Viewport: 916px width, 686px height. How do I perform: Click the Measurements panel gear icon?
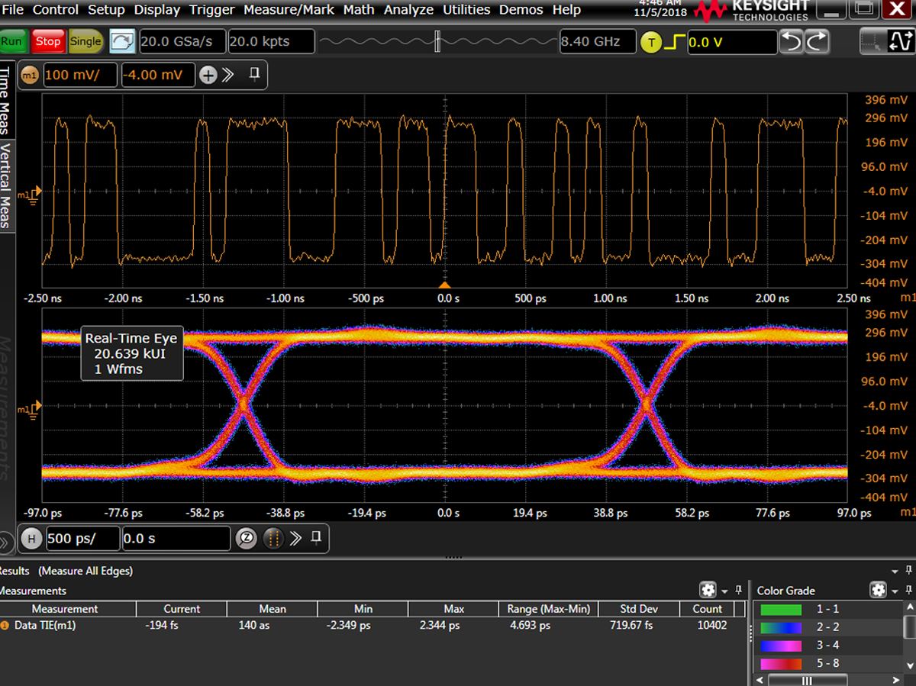708,590
